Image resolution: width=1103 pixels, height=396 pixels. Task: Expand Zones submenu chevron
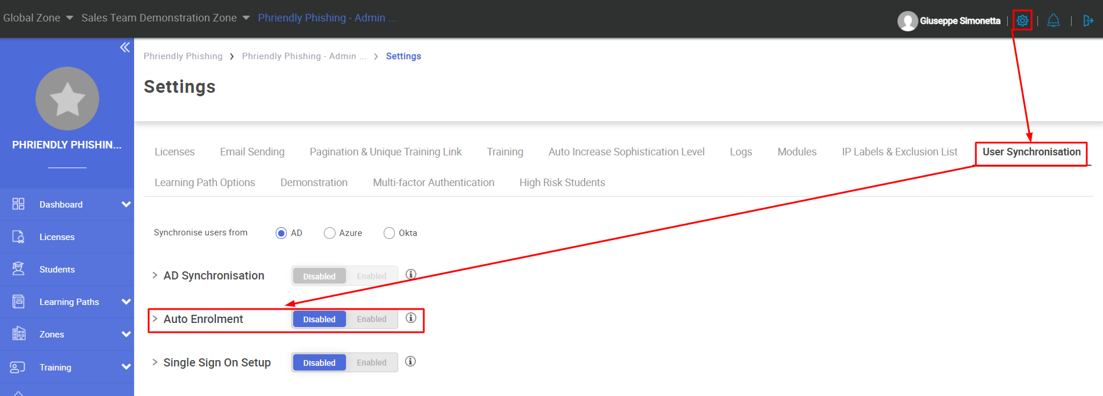tap(126, 334)
